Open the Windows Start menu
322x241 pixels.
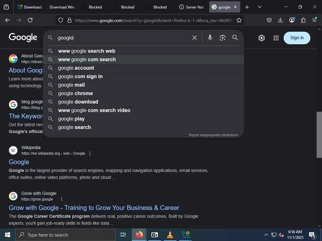[x=8, y=235]
